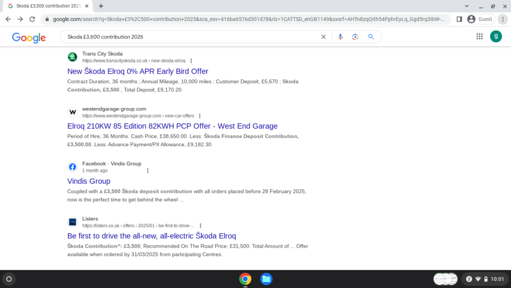The image size is (511, 288).
Task: Open Google account avatar 'g'
Action: 496,36
